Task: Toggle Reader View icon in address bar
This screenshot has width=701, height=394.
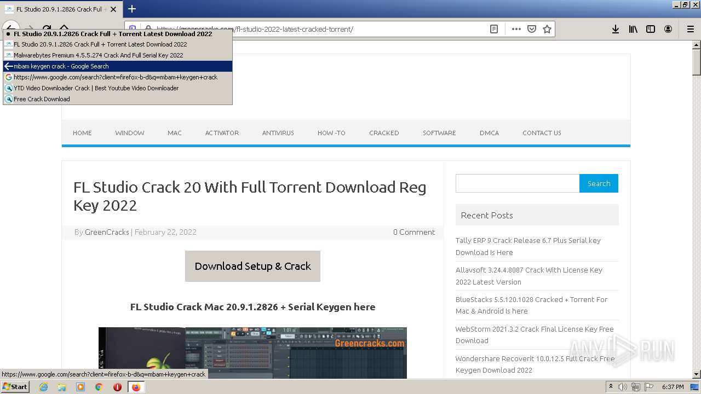Action: (x=494, y=29)
